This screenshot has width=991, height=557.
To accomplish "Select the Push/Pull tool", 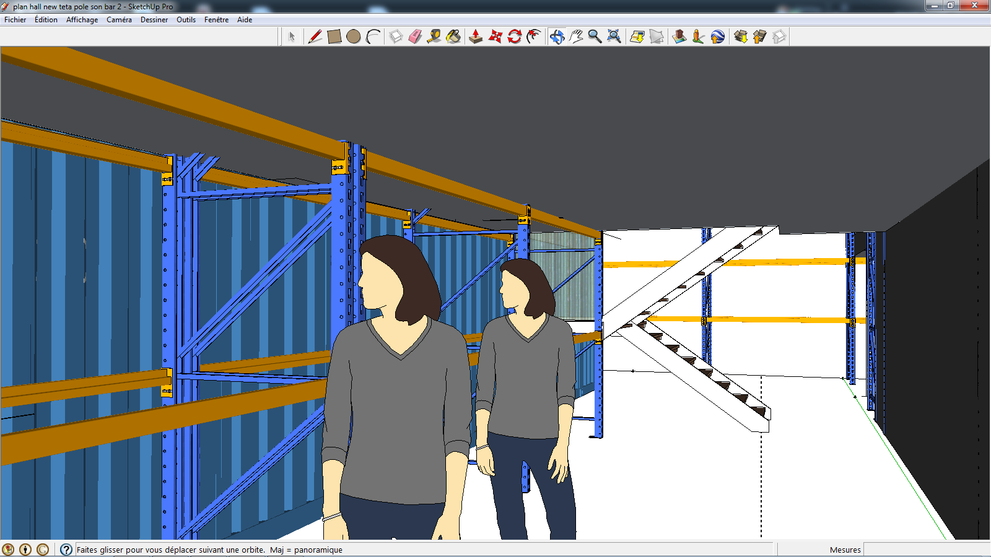I will pyautogui.click(x=476, y=37).
